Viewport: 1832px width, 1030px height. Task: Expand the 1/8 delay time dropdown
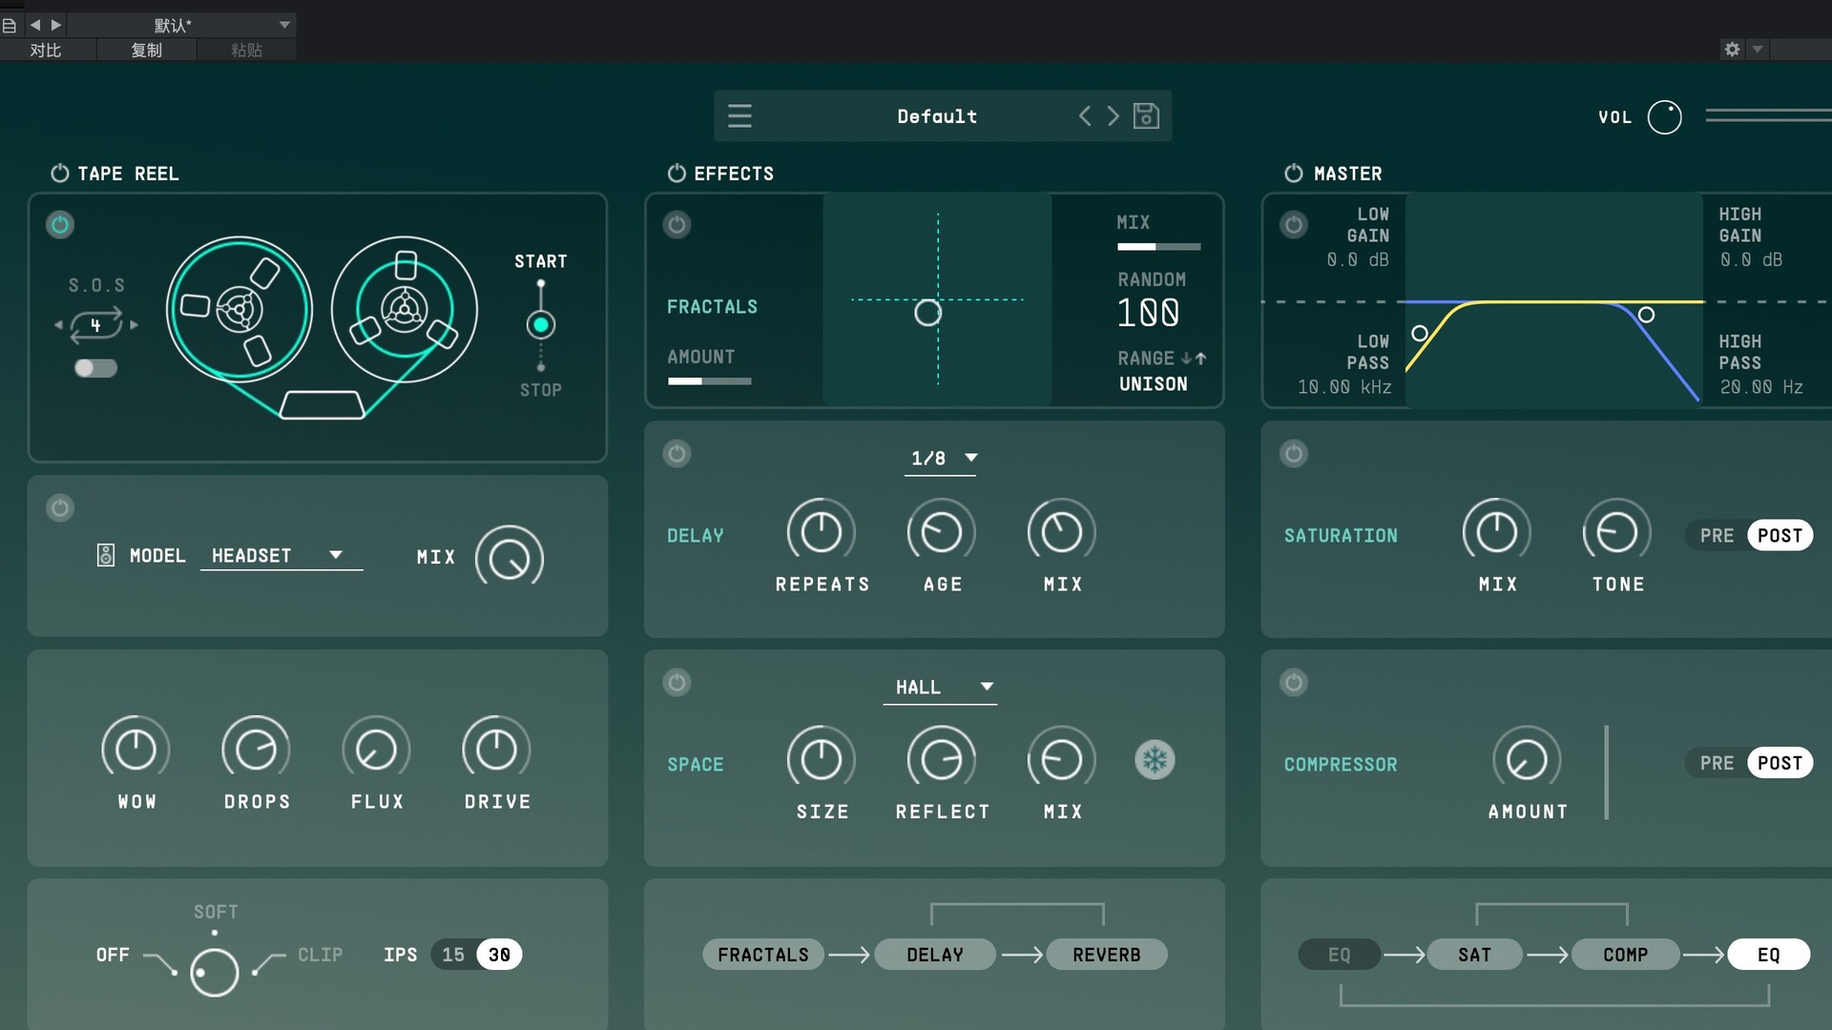click(x=942, y=459)
